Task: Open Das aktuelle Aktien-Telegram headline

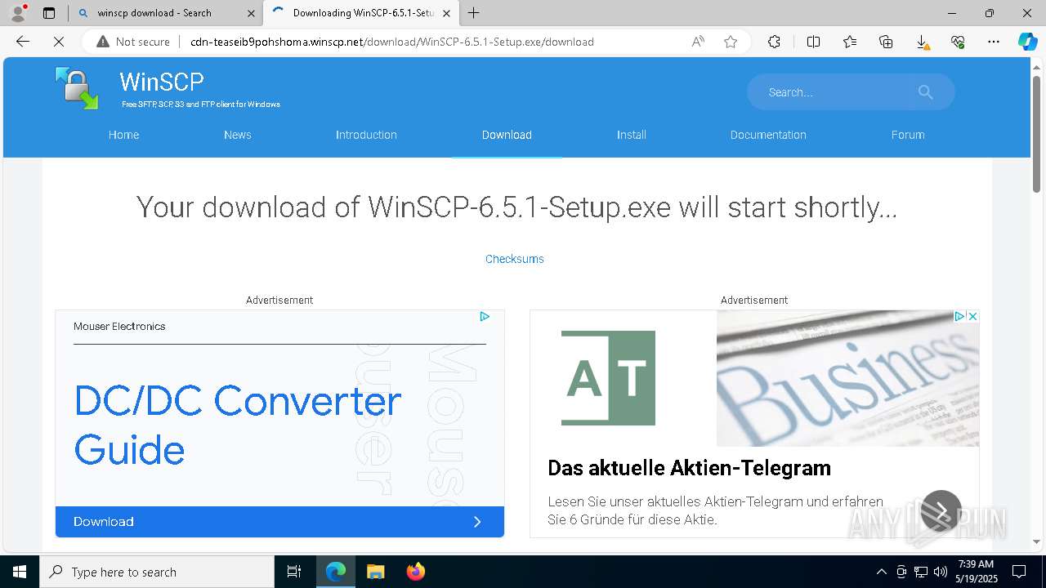Action: tap(689, 468)
